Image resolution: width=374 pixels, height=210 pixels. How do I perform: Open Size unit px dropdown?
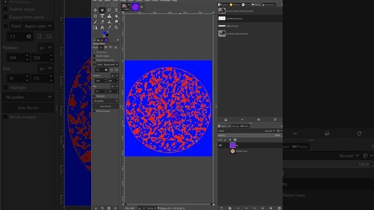coord(115,86)
